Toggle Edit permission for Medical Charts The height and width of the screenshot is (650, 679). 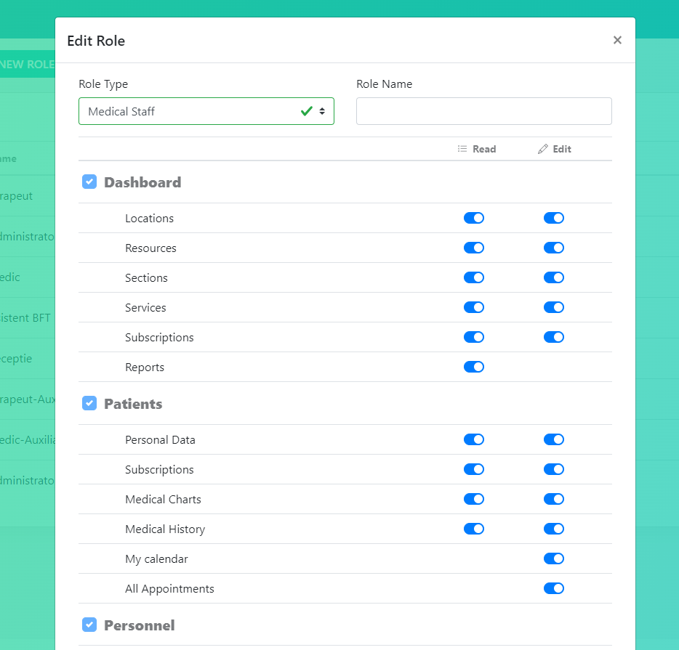point(554,499)
